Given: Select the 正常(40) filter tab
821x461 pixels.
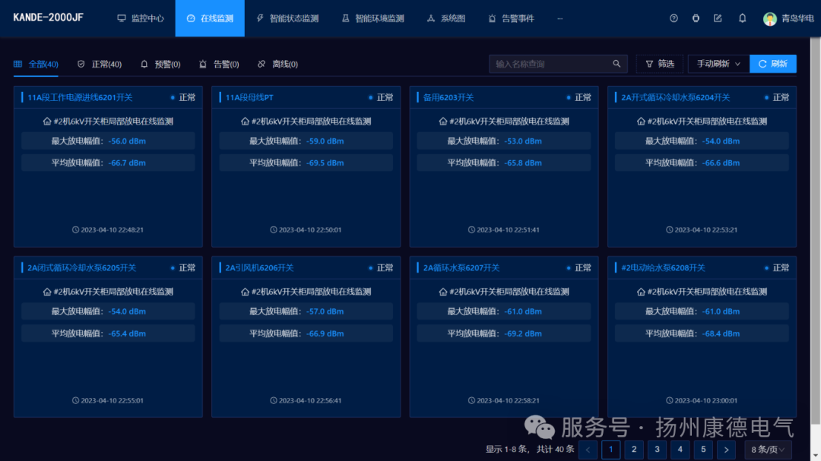Looking at the screenshot, I should (x=99, y=64).
